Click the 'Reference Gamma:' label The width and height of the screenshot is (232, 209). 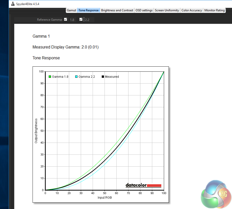click(50, 20)
